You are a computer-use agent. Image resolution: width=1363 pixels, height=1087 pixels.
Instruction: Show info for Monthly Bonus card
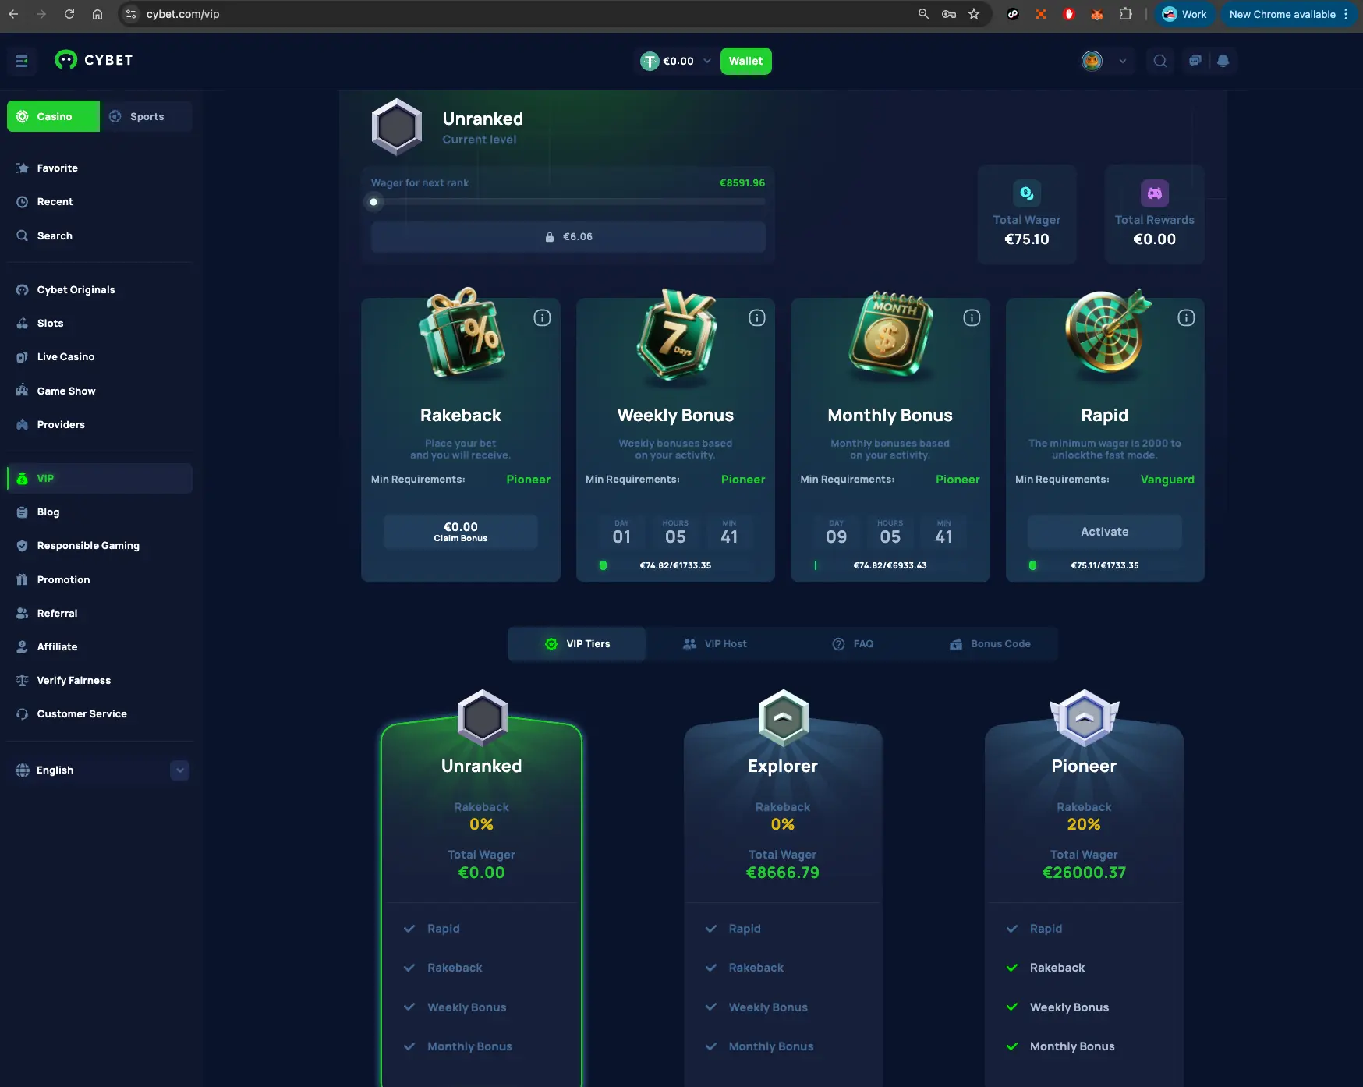click(972, 317)
